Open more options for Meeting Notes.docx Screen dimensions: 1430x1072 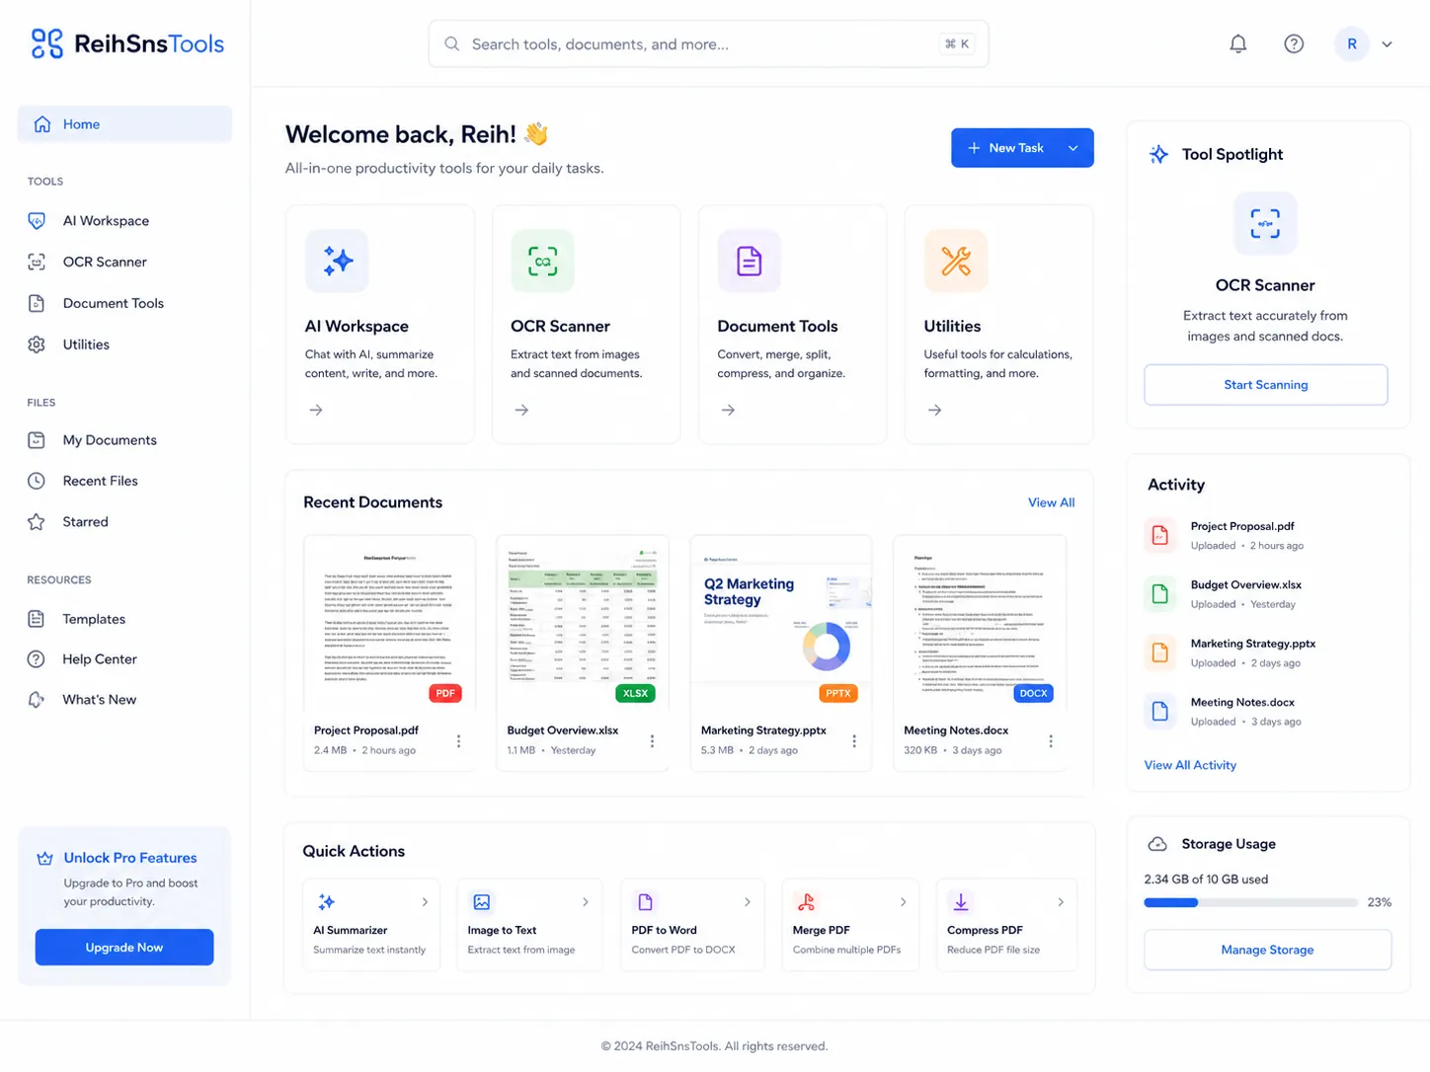[x=1051, y=741]
